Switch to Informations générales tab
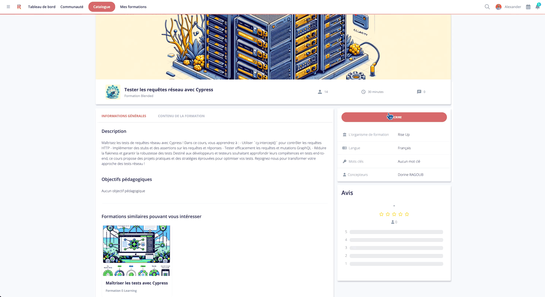Viewport: 545px width, 297px height. click(124, 116)
